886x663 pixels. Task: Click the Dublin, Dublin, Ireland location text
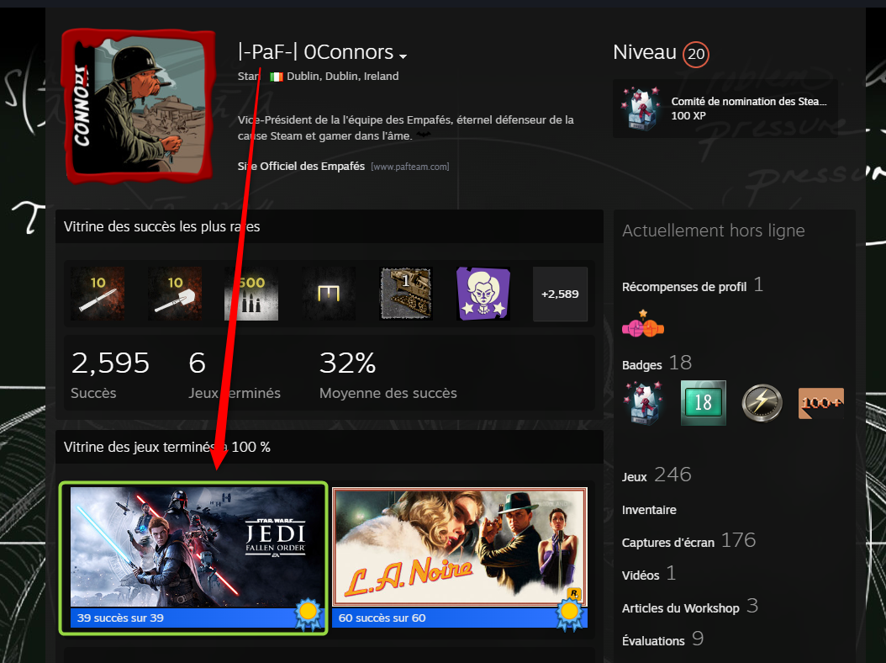pyautogui.click(x=343, y=77)
